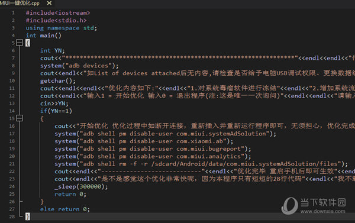Click the line disabling com.miui.analytics
The width and height of the screenshot is (355, 223).
pyautogui.click(x=153, y=156)
